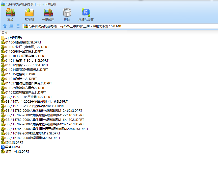
Task: Click the SLDPRT icon beside 011015连接耳
Action: 3,74
